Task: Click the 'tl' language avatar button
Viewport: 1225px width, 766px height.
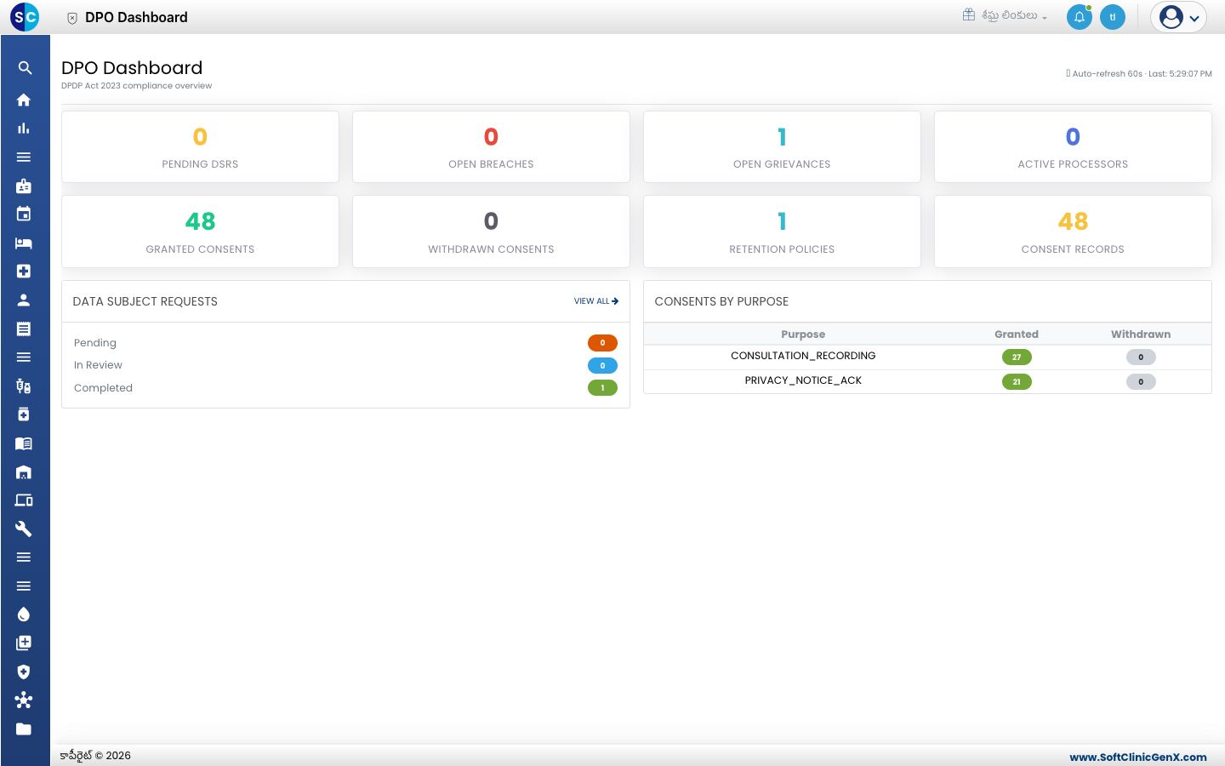Action: (x=1113, y=17)
